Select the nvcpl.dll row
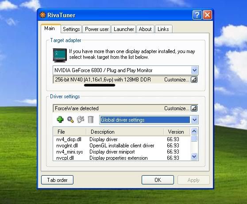This screenshot has height=204, width=247. 122,158
